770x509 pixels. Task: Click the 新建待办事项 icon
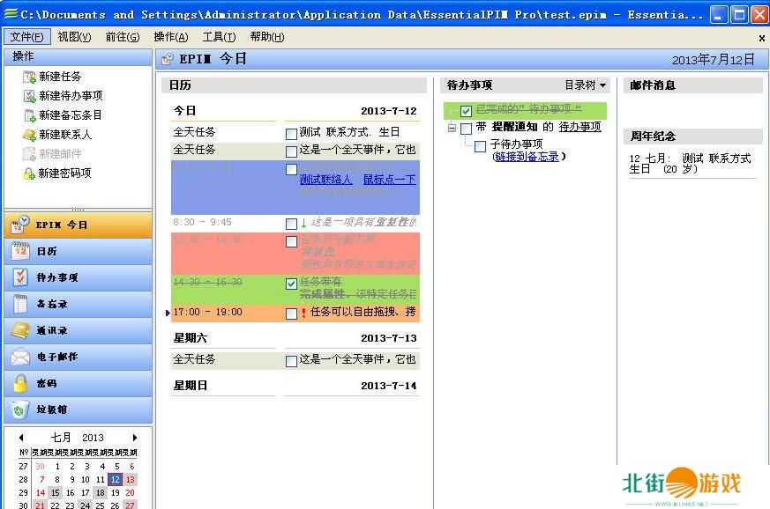29,96
